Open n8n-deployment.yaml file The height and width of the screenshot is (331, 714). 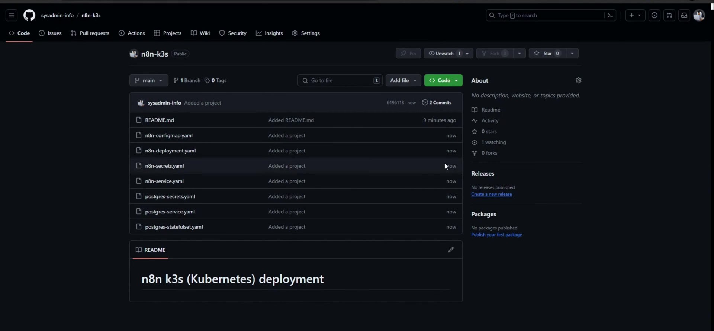[x=170, y=151]
